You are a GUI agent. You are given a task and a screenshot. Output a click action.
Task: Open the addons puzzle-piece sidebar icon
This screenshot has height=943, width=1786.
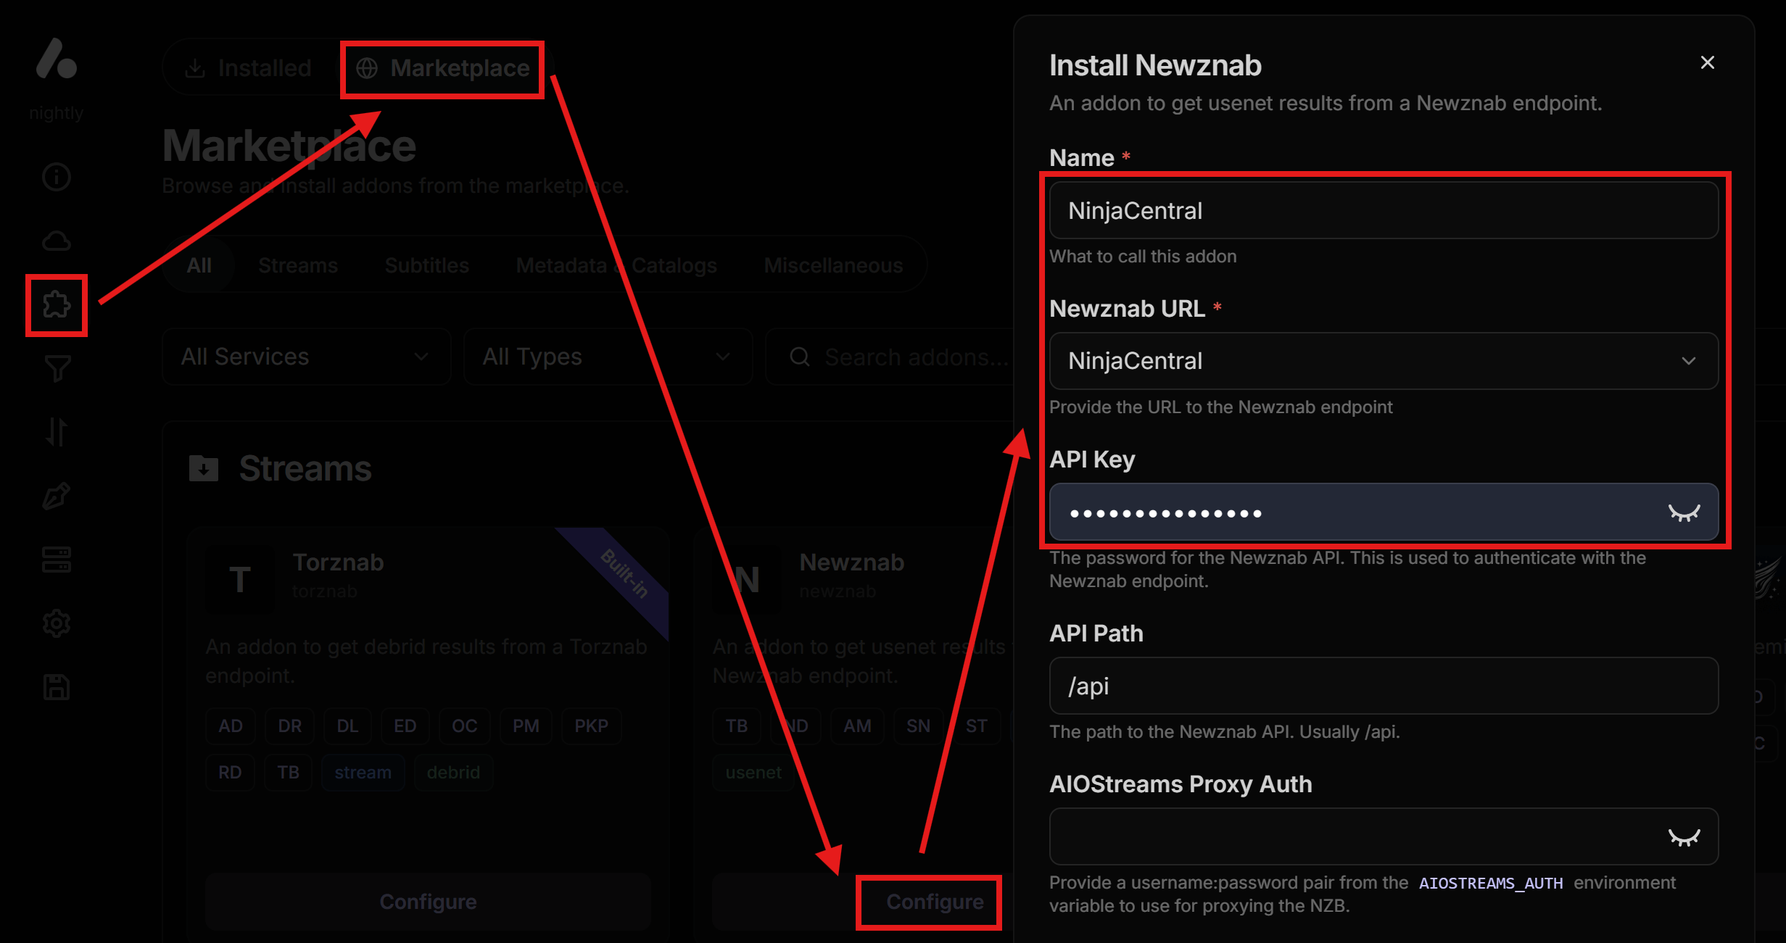click(56, 304)
